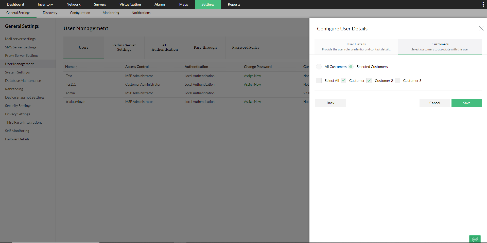487x243 pixels.
Task: Open Privacy Settings
Action: pos(18,114)
